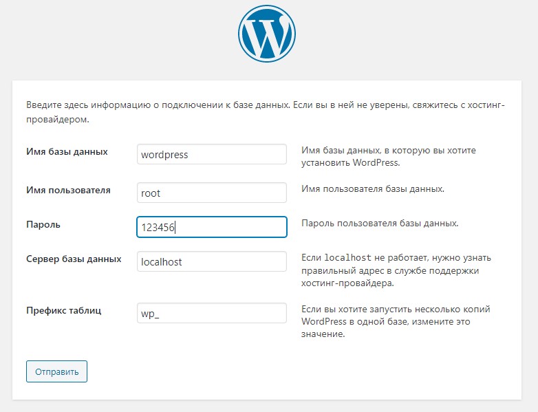This screenshot has height=412, width=538.
Task: Click the Пароль пользователя базы данных description
Action: point(380,224)
